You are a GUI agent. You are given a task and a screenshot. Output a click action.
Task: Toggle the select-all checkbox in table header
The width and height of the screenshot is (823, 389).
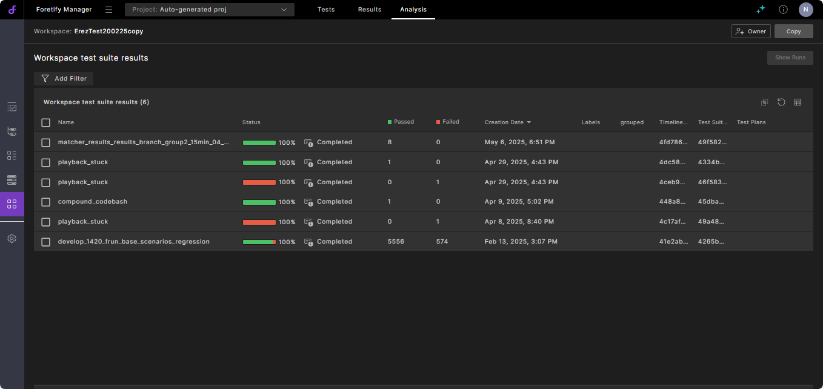(x=46, y=122)
